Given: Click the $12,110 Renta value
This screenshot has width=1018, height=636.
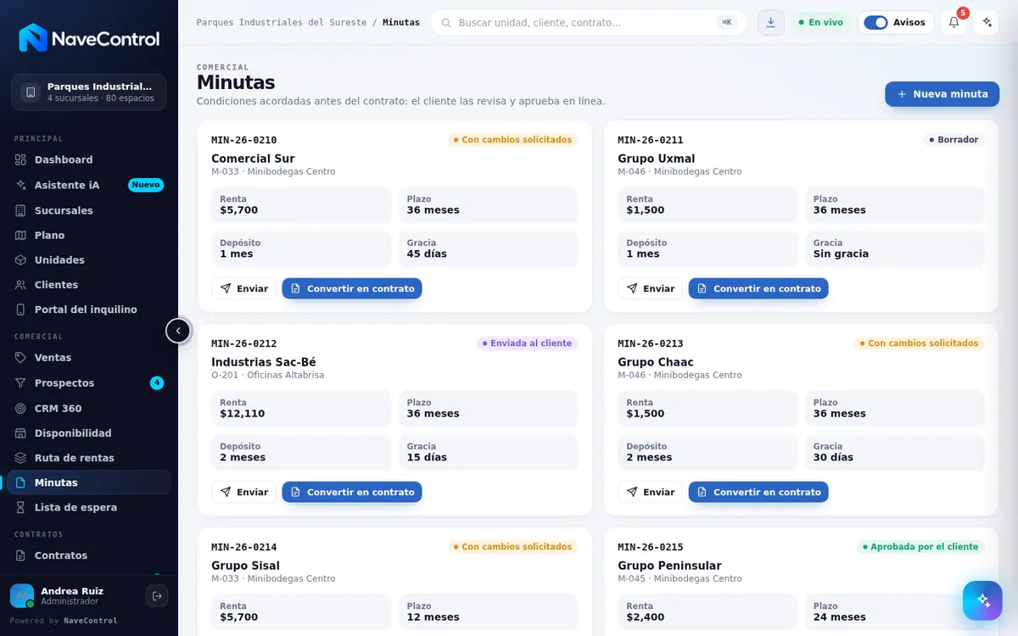Looking at the screenshot, I should click(242, 414).
